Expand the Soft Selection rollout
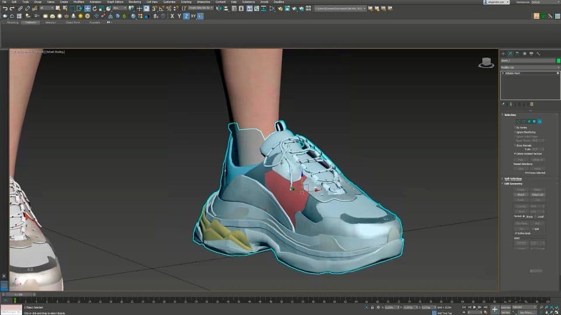The height and width of the screenshot is (315, 561). click(512, 178)
